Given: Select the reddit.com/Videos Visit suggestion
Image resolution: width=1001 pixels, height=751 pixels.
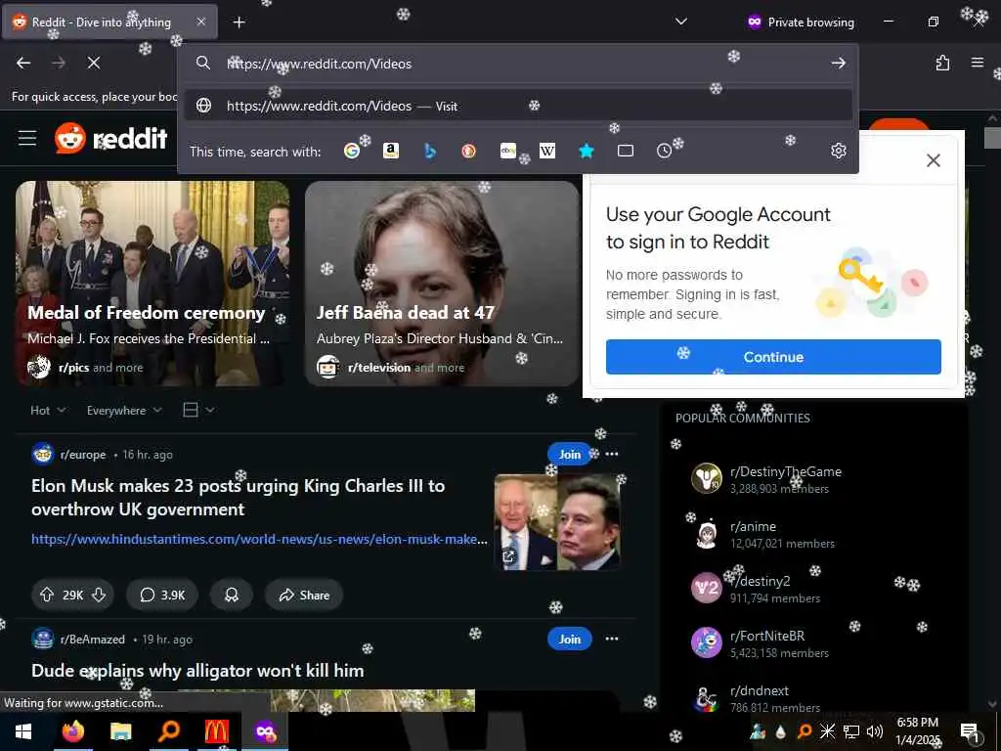Looking at the screenshot, I should tap(518, 106).
